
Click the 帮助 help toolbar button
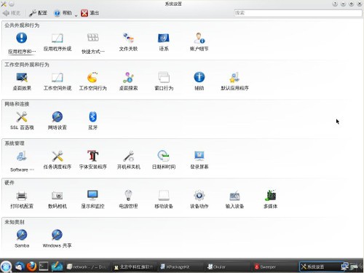[63, 13]
